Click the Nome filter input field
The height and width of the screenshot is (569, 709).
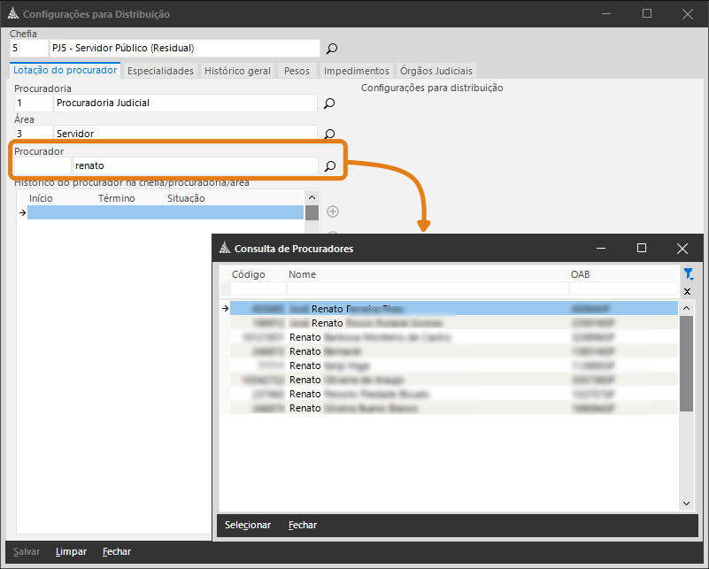pos(427,289)
